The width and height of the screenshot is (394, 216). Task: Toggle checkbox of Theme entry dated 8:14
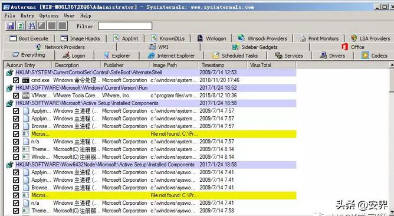click(x=16, y=150)
